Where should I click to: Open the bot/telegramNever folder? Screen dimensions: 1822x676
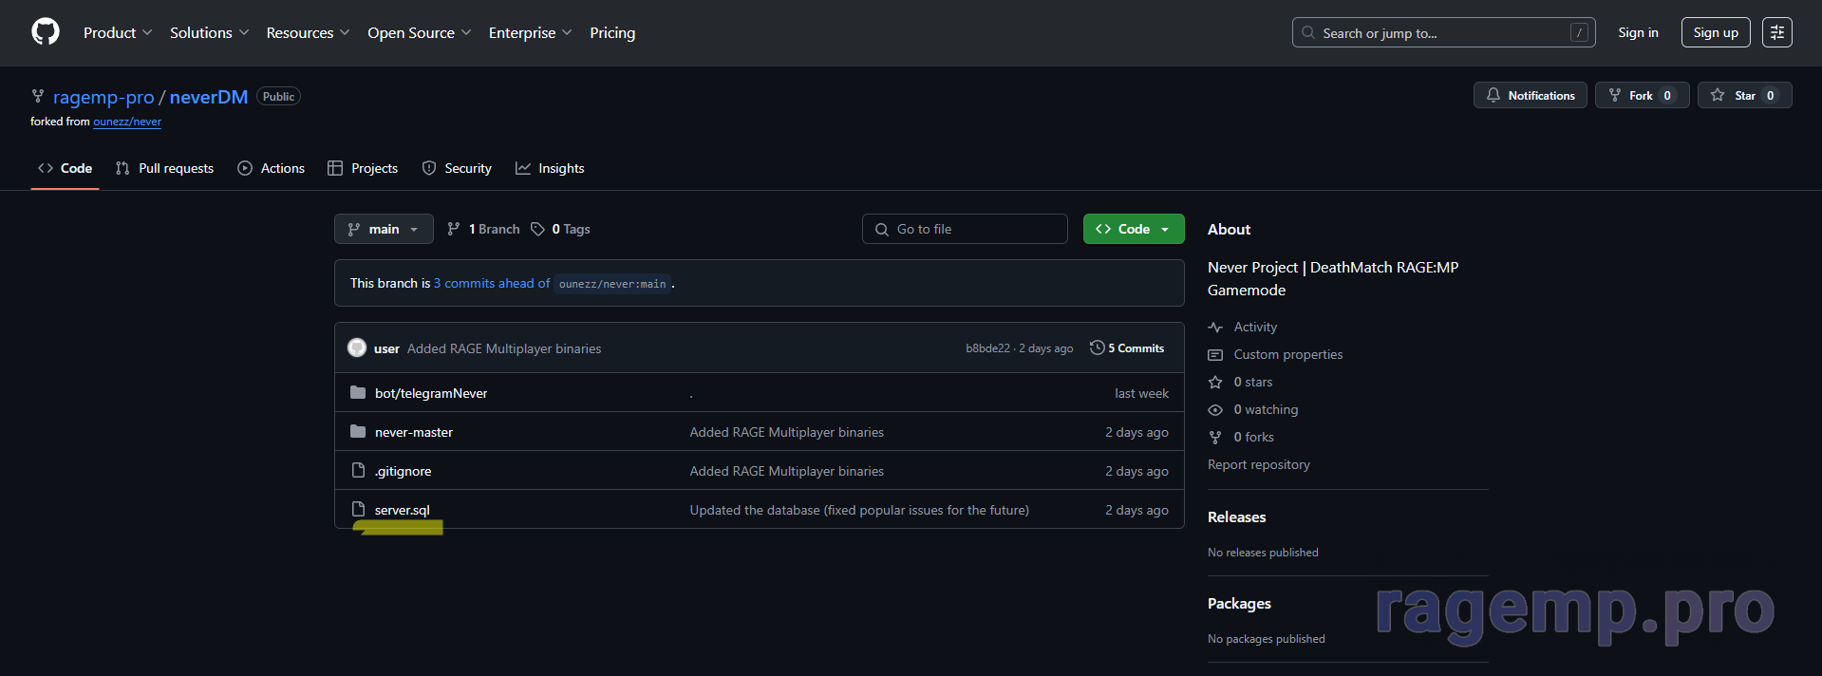[x=431, y=393]
